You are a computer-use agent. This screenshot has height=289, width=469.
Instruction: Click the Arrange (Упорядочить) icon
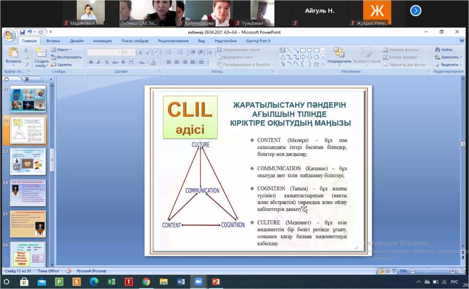[x=339, y=53]
